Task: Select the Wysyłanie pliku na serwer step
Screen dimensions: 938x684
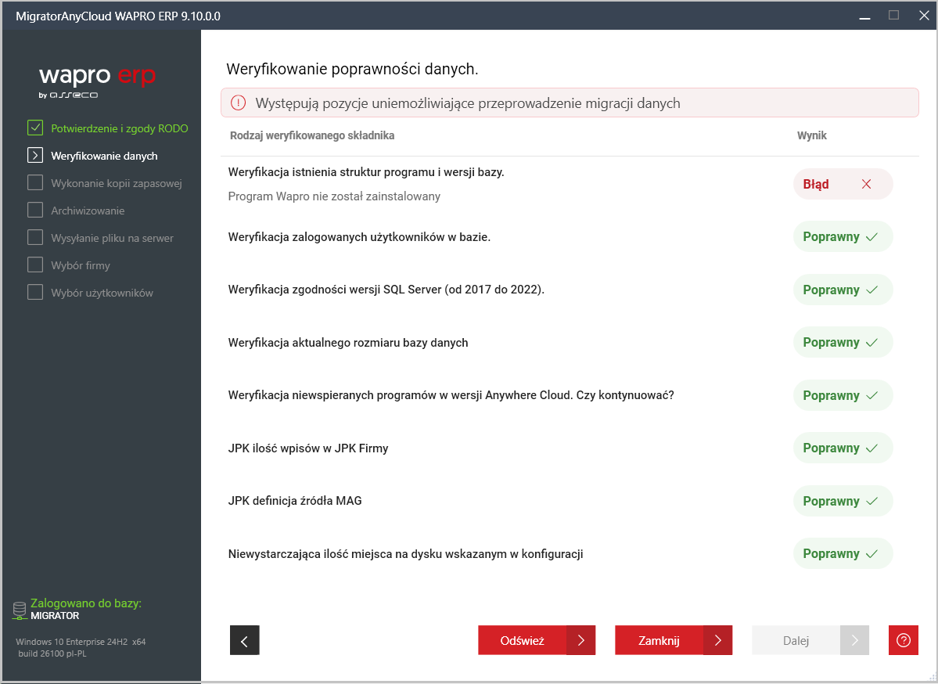Action: click(x=112, y=238)
